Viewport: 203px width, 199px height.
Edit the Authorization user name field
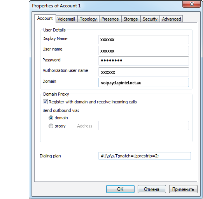point(143,72)
